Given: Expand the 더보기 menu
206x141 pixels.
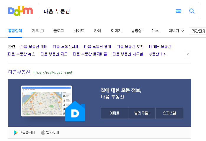Looking at the screenshot, I should (x=176, y=31).
